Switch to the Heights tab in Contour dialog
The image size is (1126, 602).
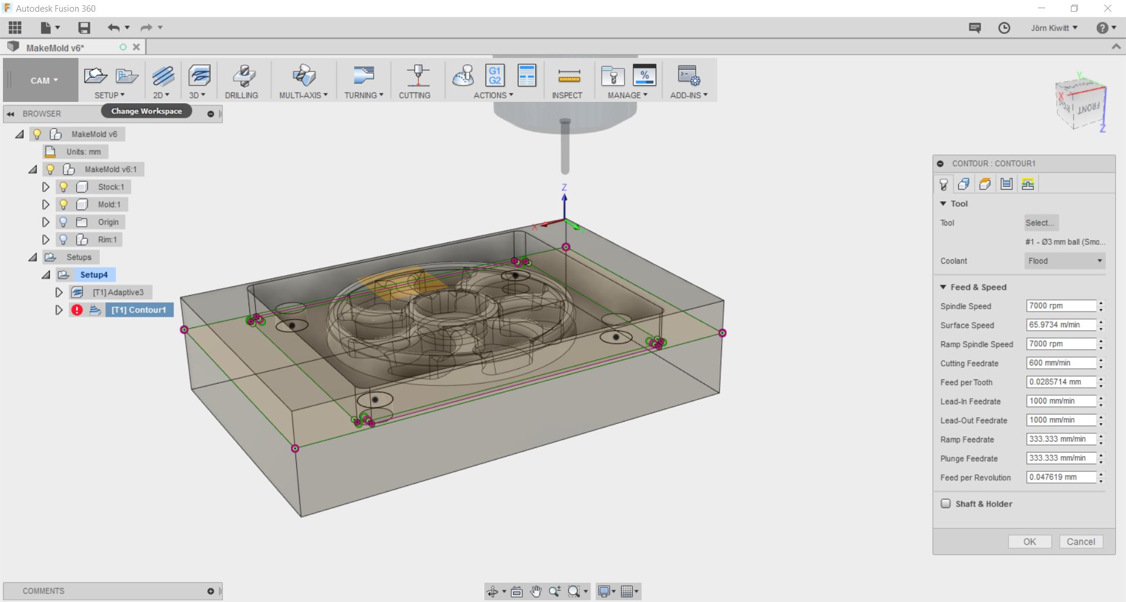(985, 184)
